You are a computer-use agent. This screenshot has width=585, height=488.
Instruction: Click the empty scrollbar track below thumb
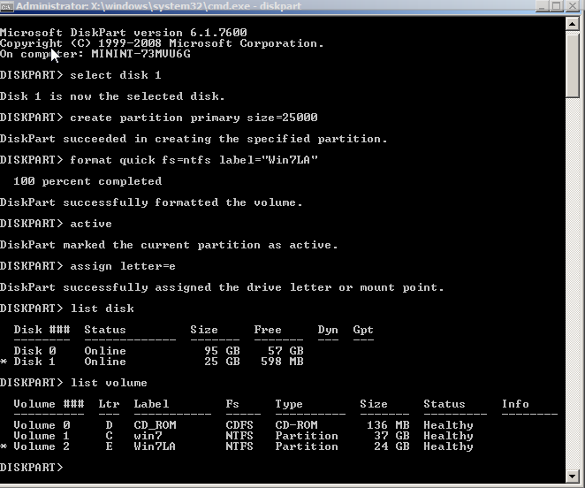(x=574, y=283)
